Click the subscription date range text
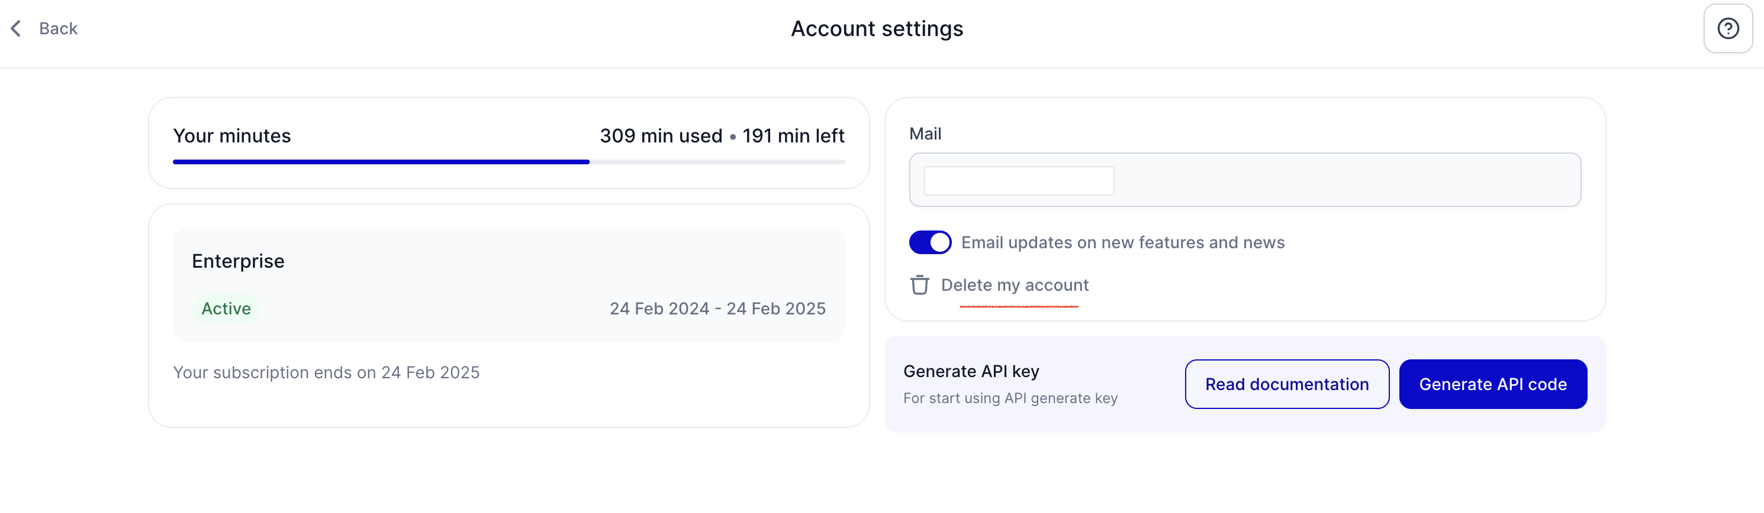Screen dimensions: 1764x513 point(717,309)
